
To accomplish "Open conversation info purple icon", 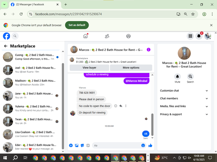I will click(x=148, y=50).
